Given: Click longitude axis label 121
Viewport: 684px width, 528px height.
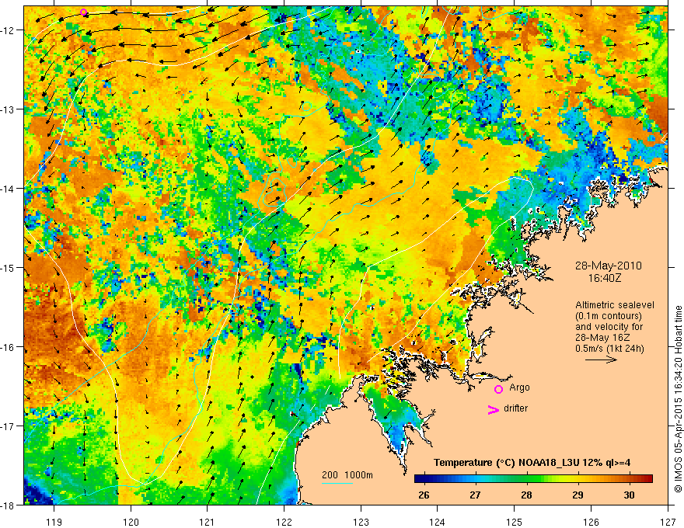Looking at the screenshot, I should tap(208, 522).
